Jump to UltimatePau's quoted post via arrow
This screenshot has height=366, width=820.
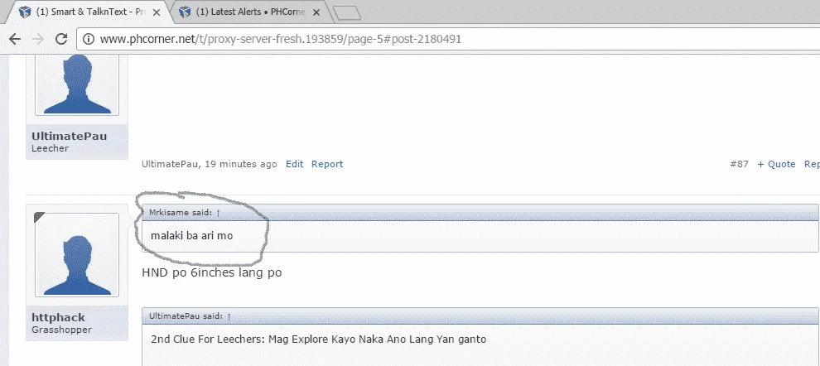point(229,317)
